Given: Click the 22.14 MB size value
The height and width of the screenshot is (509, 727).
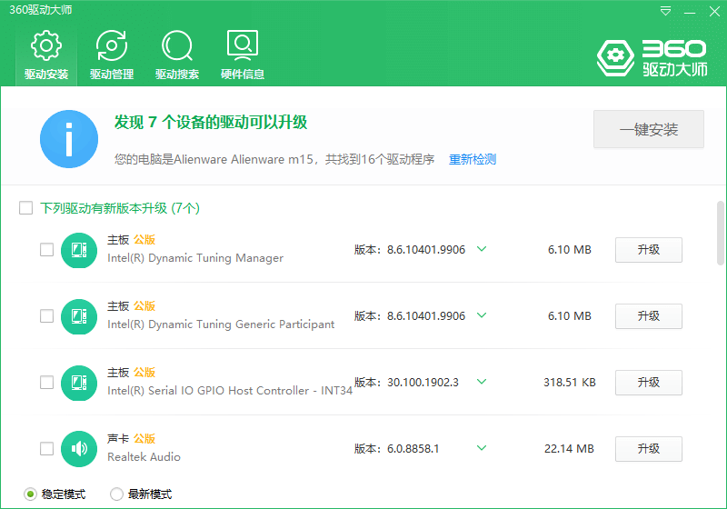Looking at the screenshot, I should tap(569, 449).
